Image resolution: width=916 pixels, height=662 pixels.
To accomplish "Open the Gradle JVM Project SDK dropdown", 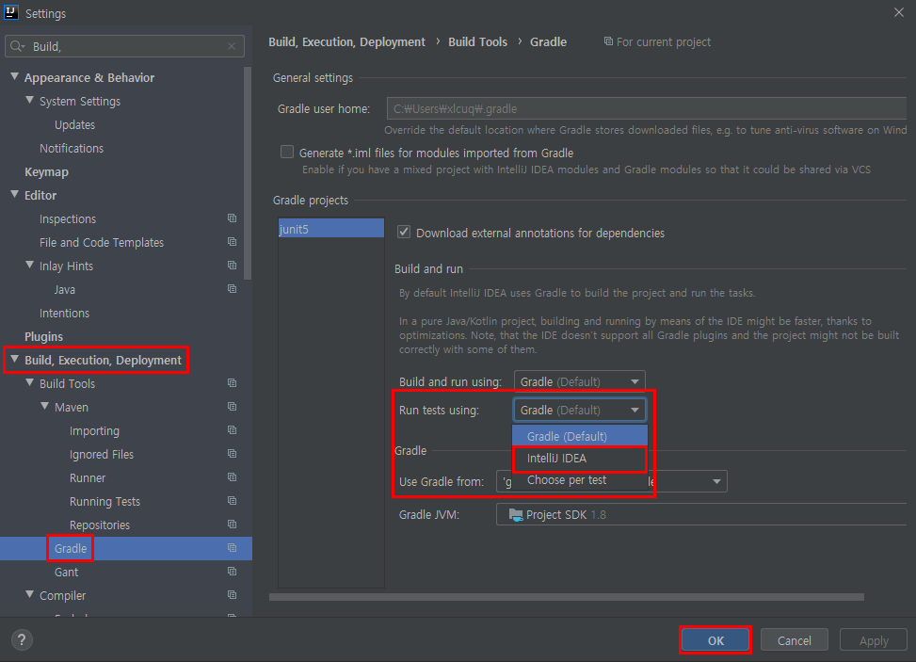I will [701, 515].
